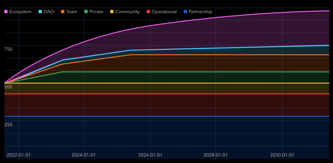This screenshot has height=163, width=333.
Task: Click the dark blue Partnership legend square
Action: (185, 12)
